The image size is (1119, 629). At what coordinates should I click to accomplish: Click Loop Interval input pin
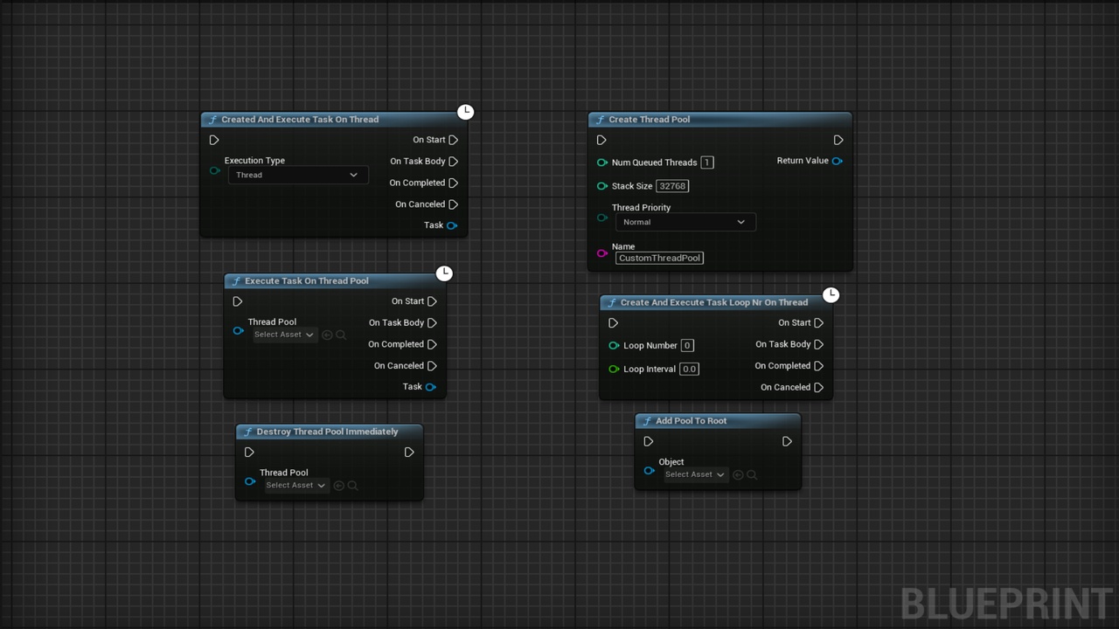(614, 369)
